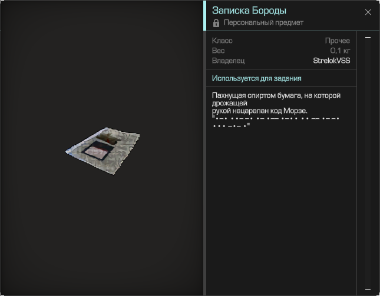
Task: Click the padlock personal item icon
Action: click(x=216, y=23)
